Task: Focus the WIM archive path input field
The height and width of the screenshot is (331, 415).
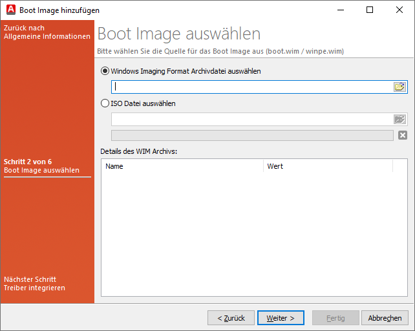Action: 252,87
